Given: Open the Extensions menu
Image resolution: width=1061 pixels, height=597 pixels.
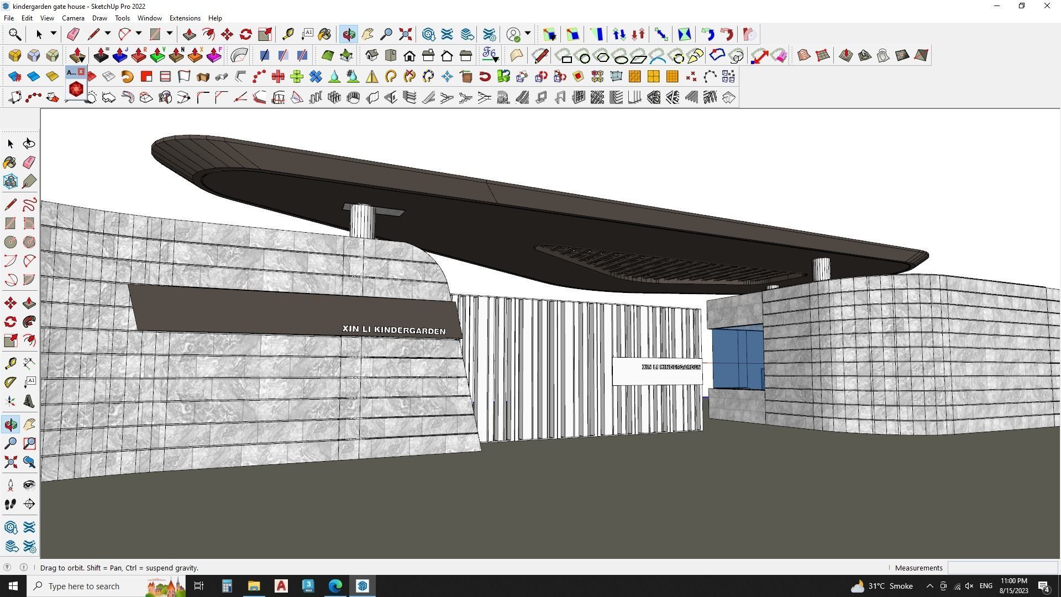Looking at the screenshot, I should (185, 18).
